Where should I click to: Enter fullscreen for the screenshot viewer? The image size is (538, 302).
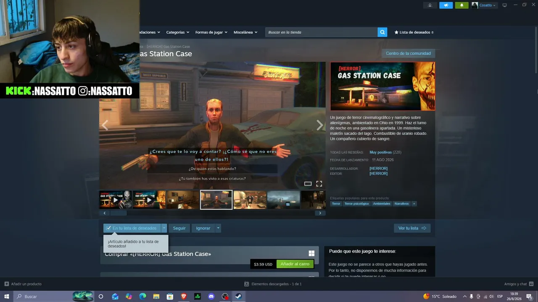pos(319,184)
